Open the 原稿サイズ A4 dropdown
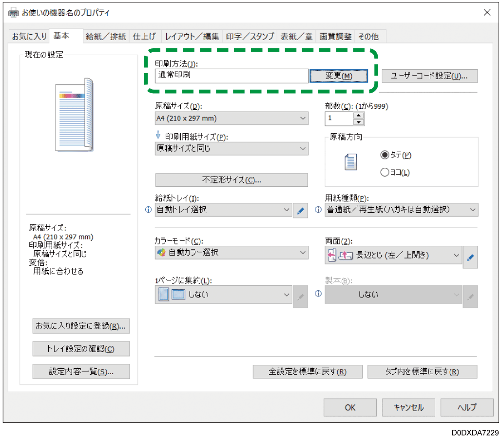The height and width of the screenshot is (439, 501). point(231,119)
